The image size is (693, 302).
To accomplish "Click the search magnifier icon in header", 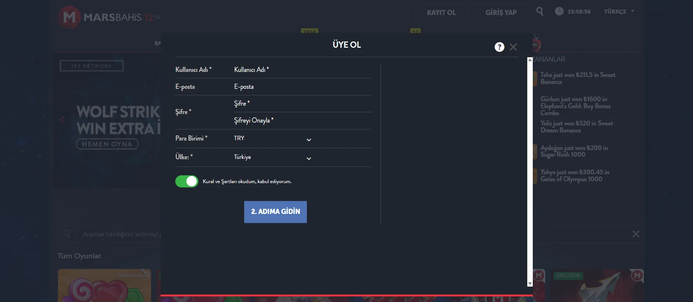I will click(x=539, y=11).
